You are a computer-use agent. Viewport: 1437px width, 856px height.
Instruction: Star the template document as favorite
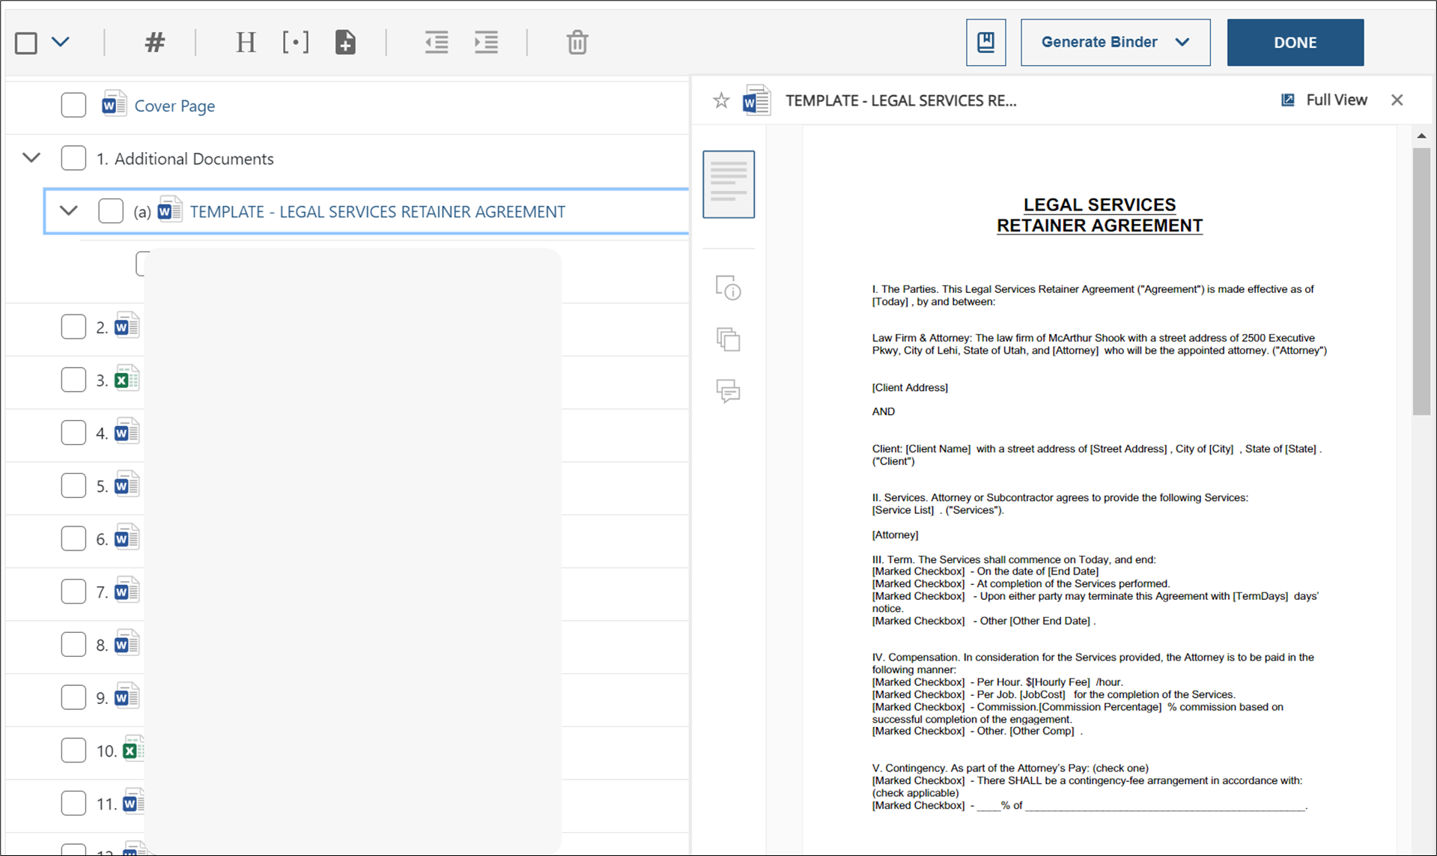click(720, 100)
